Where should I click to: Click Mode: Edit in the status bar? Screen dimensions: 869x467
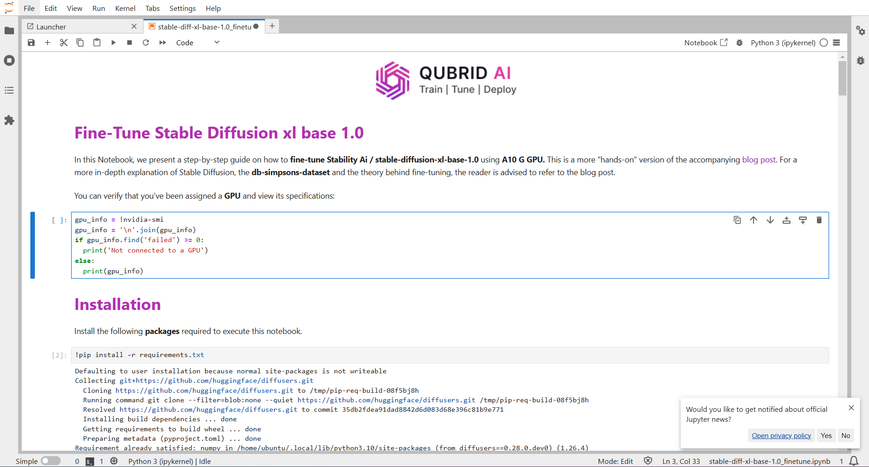(615, 461)
